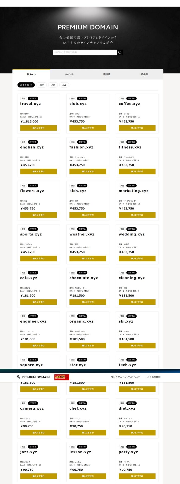180x484 pixels.
Task: Click the Premium Domain logo in sticky header
Action: click(x=33, y=377)
